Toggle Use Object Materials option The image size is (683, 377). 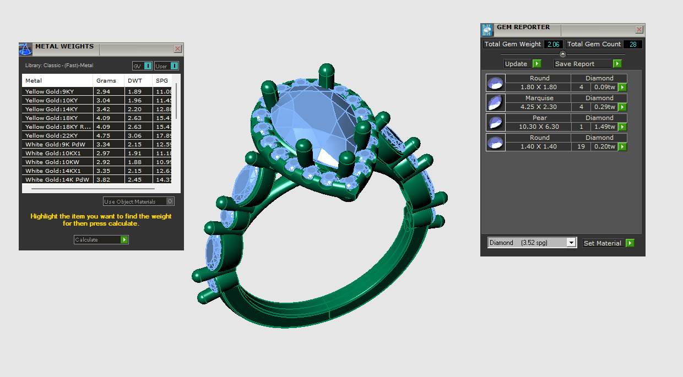click(x=139, y=201)
